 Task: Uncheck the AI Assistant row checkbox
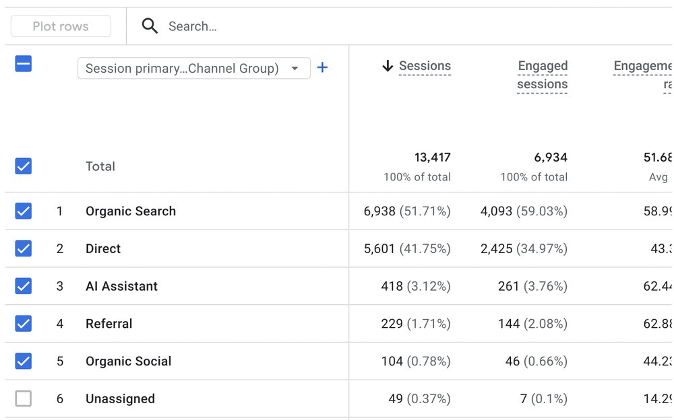click(x=23, y=286)
